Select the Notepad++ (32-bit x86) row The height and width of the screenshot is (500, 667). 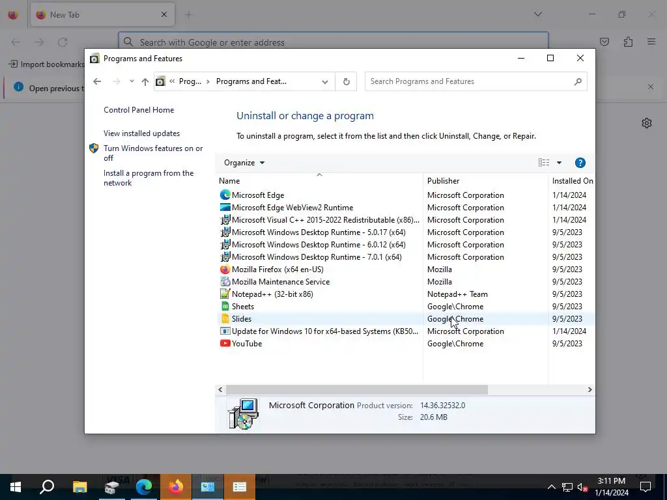pyautogui.click(x=404, y=294)
